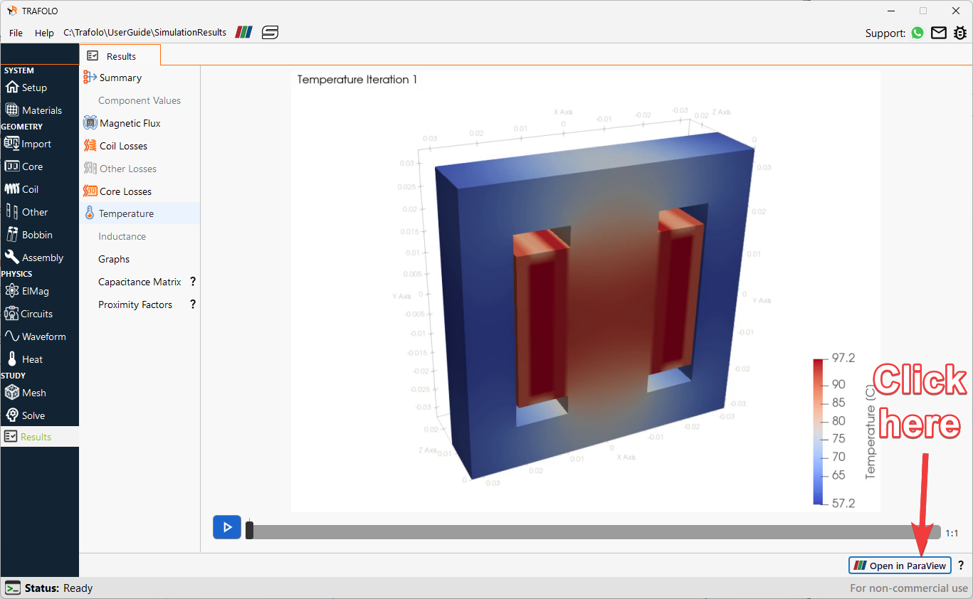Click the bug report icon

click(960, 33)
